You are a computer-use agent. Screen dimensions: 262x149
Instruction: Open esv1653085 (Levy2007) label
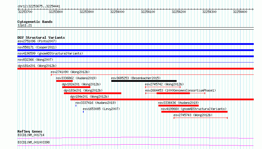pyautogui.click(x=101, y=109)
